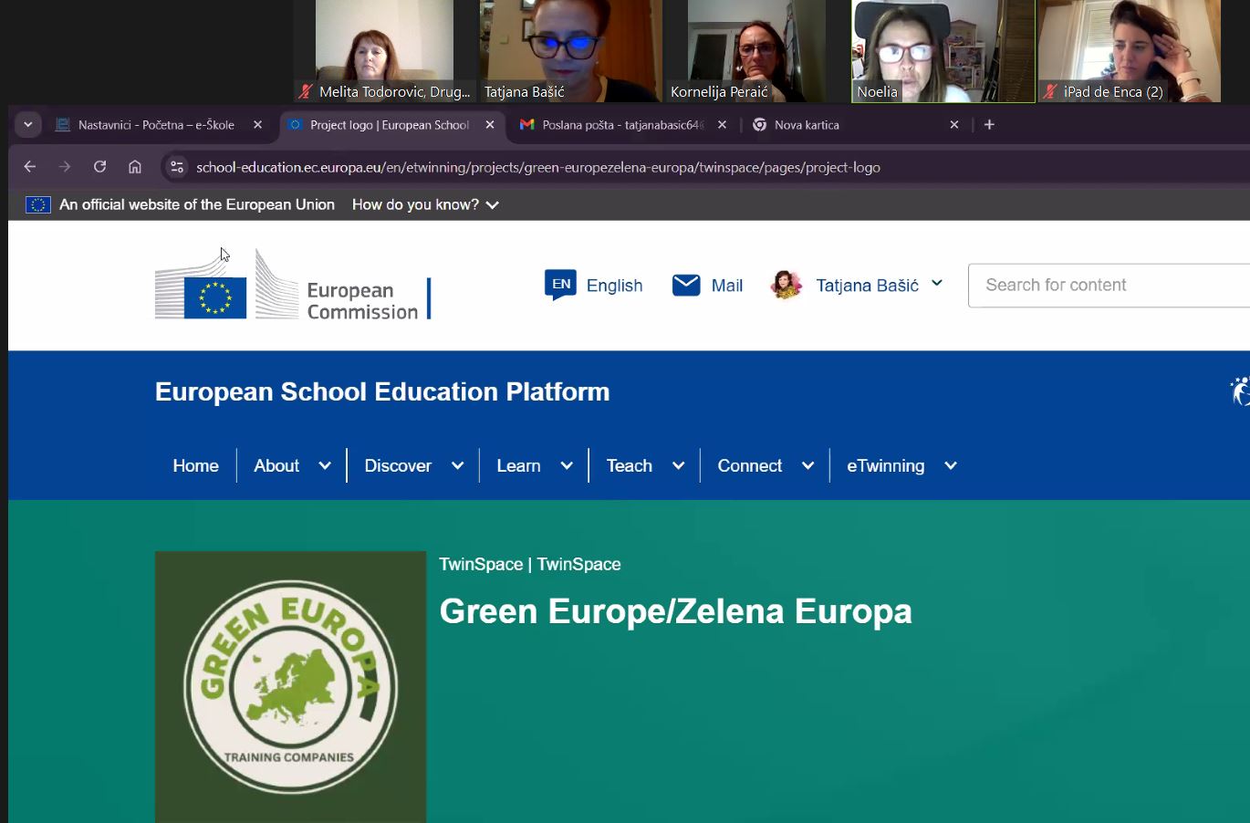Click the Green Europa project logo image
Viewport: 1250px width, 823px height.
tap(290, 686)
